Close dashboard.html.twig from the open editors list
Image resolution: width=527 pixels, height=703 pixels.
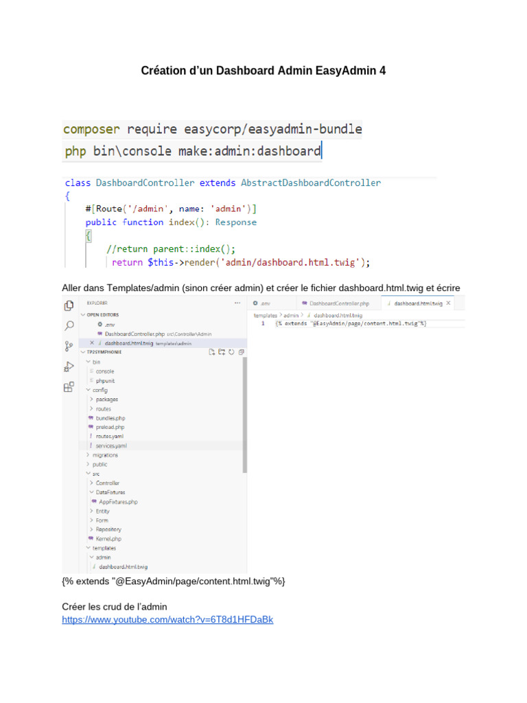click(92, 343)
